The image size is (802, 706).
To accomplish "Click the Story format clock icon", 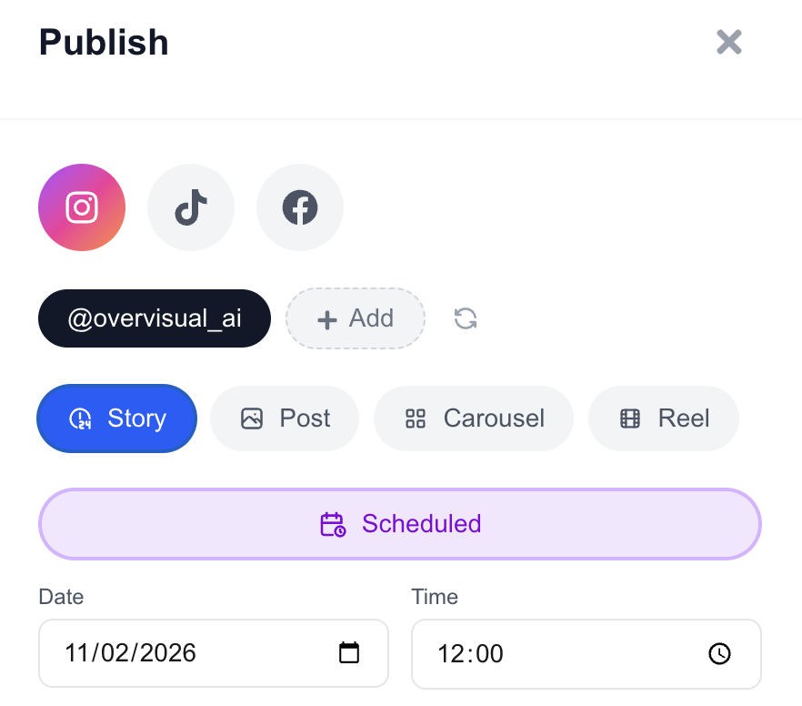I will click(x=81, y=419).
